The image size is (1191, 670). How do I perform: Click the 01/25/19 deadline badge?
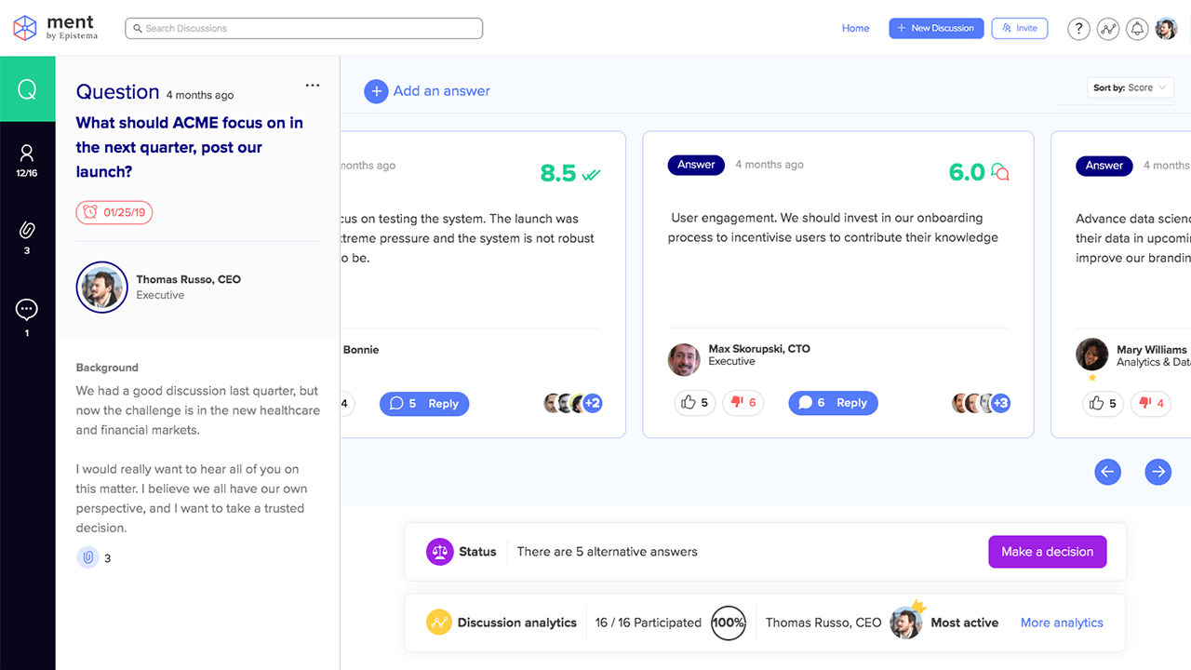point(114,212)
